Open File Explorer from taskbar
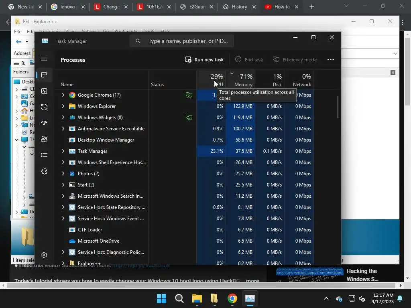The image size is (411, 308). pos(197,298)
